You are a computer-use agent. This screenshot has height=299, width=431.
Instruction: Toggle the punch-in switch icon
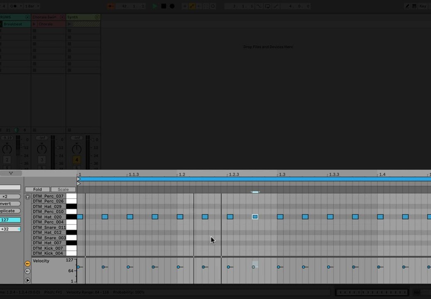[x=259, y=6]
